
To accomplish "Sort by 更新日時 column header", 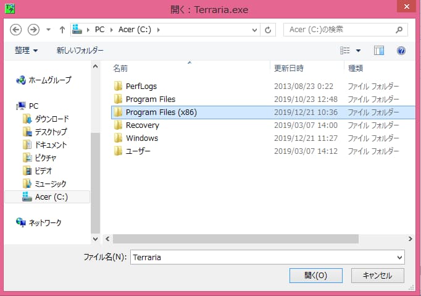I will click(289, 69).
